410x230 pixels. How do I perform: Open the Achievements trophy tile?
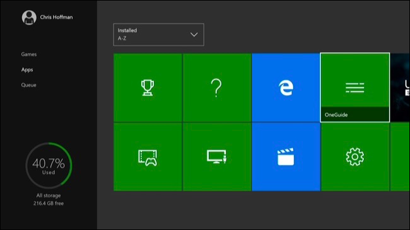click(x=148, y=88)
